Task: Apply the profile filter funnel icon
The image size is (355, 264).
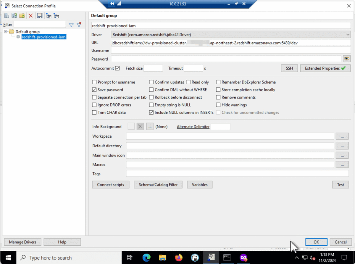Action: coord(71,25)
